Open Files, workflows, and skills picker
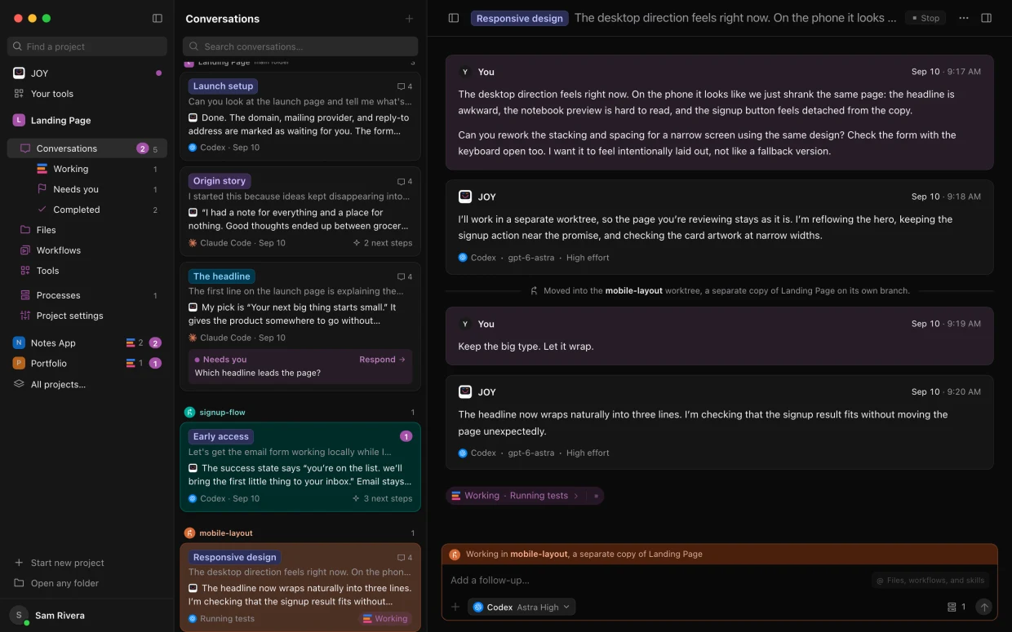1012x632 pixels. click(x=931, y=581)
